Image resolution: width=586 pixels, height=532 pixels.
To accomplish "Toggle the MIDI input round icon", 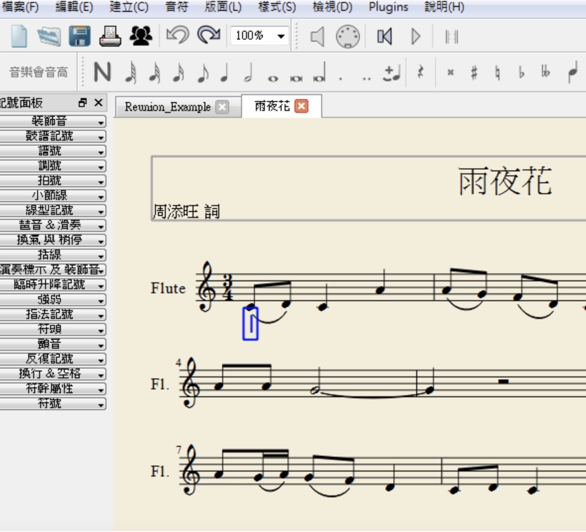I will pos(348,37).
